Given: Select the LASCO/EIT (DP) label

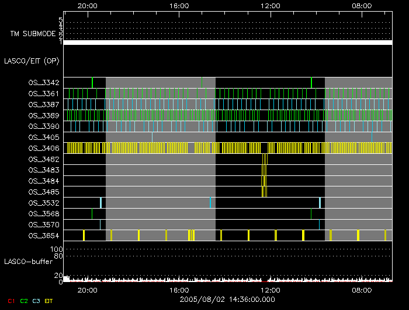Looking at the screenshot, I should click(32, 61).
